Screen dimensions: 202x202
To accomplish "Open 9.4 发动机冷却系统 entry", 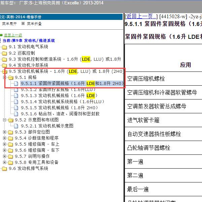I will pyautogui.click(x=28, y=65).
